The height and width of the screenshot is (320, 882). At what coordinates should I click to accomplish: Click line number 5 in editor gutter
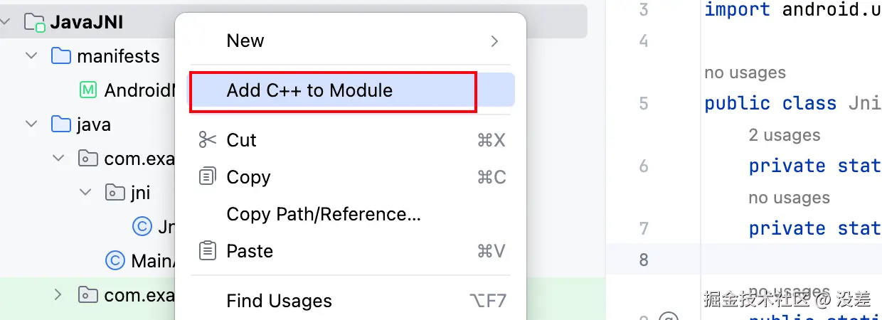click(643, 104)
